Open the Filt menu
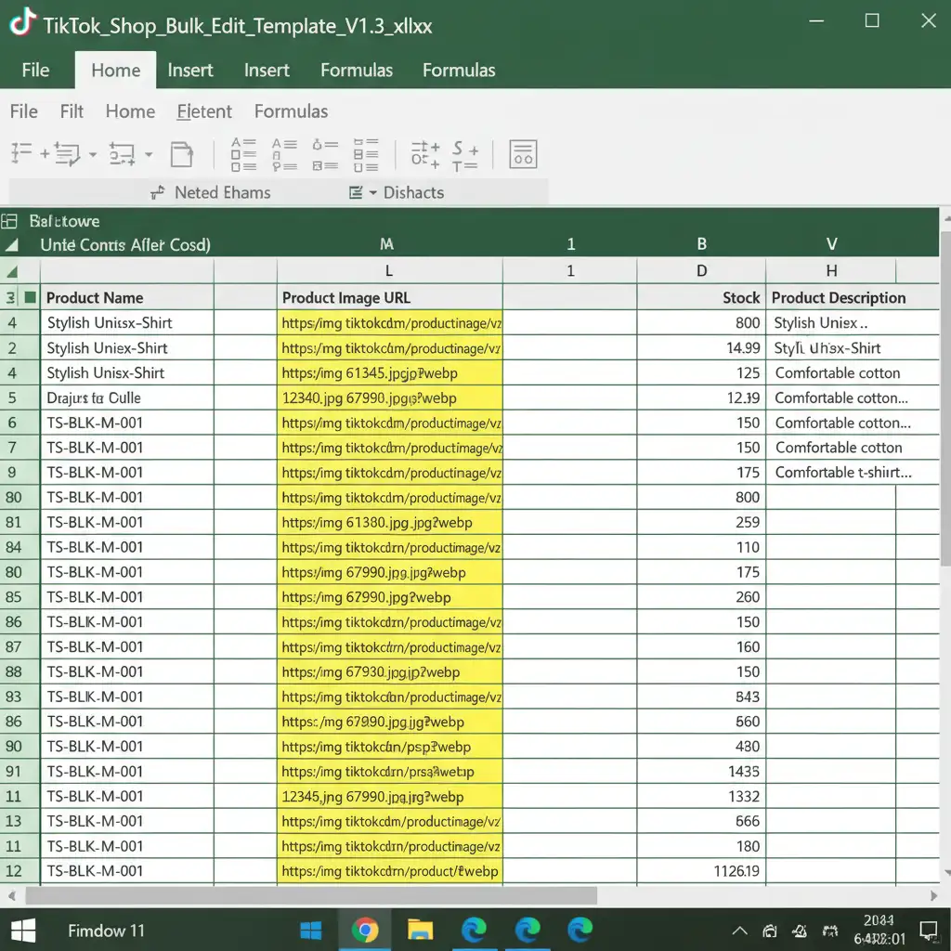951x951 pixels. (72, 111)
